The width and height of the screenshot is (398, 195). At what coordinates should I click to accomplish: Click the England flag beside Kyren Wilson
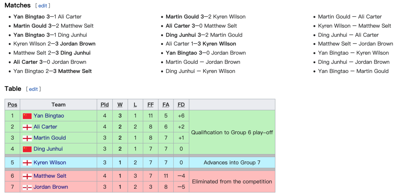[27, 163]
